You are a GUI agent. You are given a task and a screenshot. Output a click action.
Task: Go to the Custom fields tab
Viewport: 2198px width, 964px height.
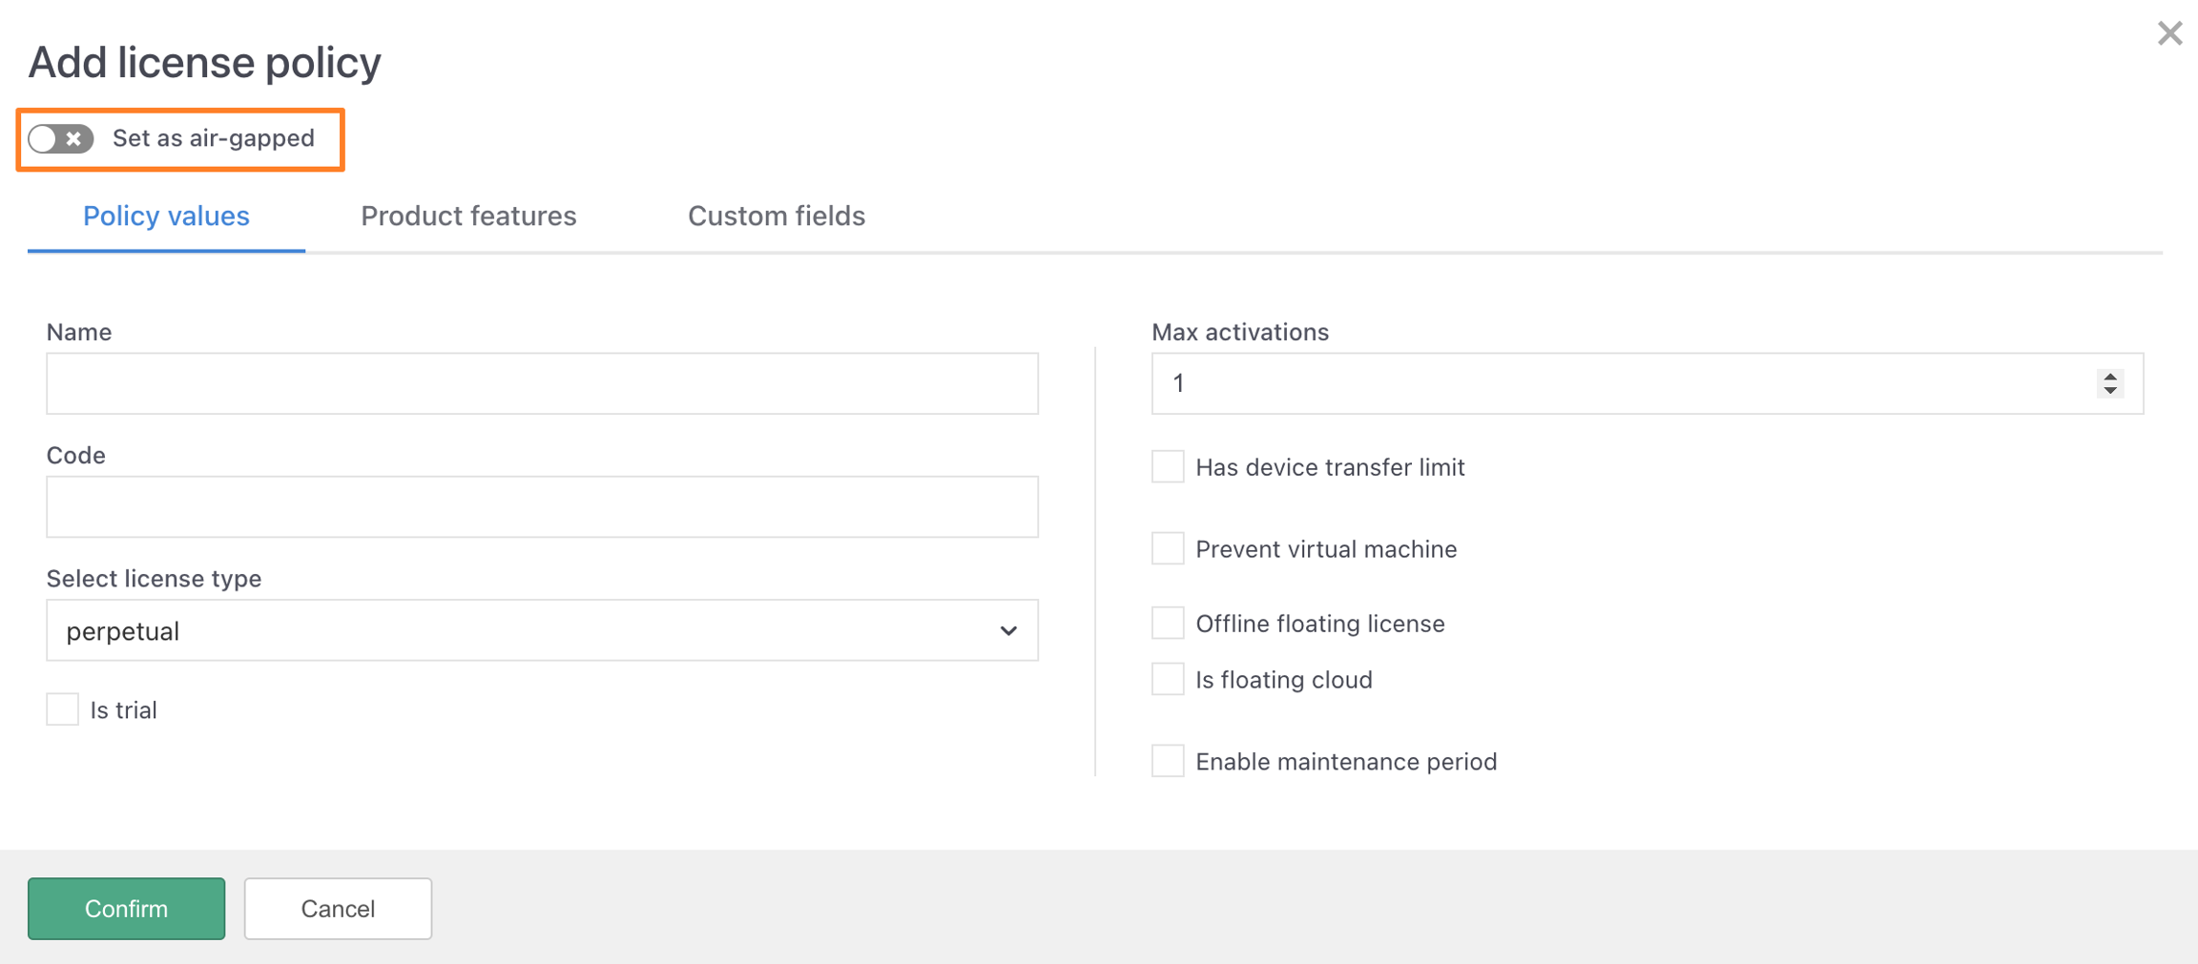point(776,216)
